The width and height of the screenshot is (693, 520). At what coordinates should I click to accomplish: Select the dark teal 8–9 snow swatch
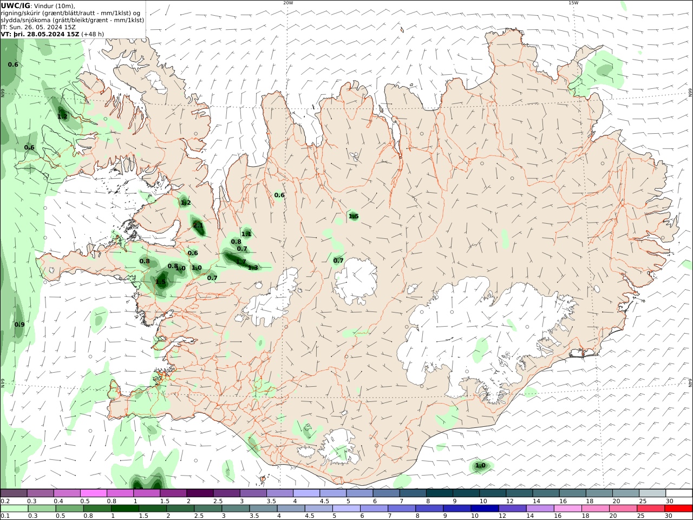[x=440, y=493]
